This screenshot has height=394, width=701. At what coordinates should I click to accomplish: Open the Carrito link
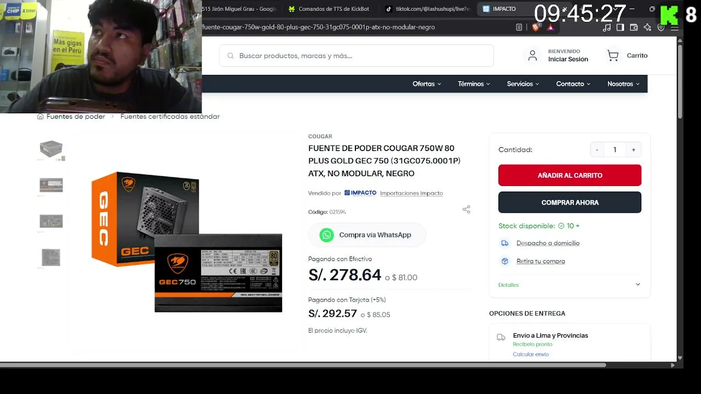coord(637,55)
